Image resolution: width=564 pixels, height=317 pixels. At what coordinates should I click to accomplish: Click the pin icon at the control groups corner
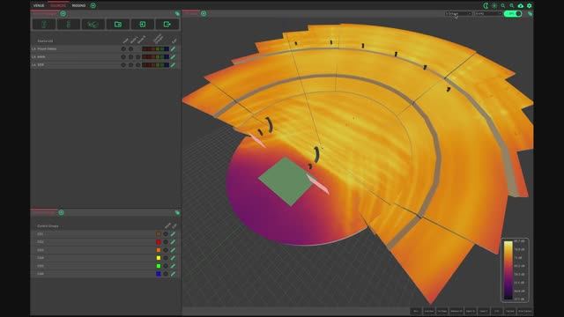pos(177,212)
